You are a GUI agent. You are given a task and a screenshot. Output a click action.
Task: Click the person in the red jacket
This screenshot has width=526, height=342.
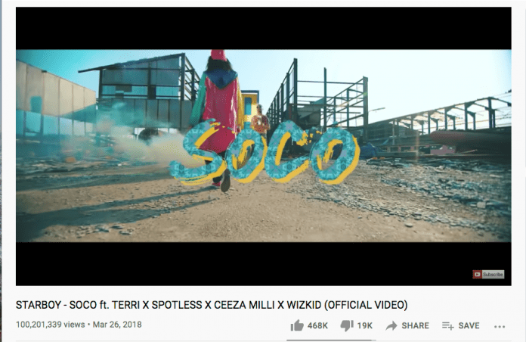[x=217, y=111]
